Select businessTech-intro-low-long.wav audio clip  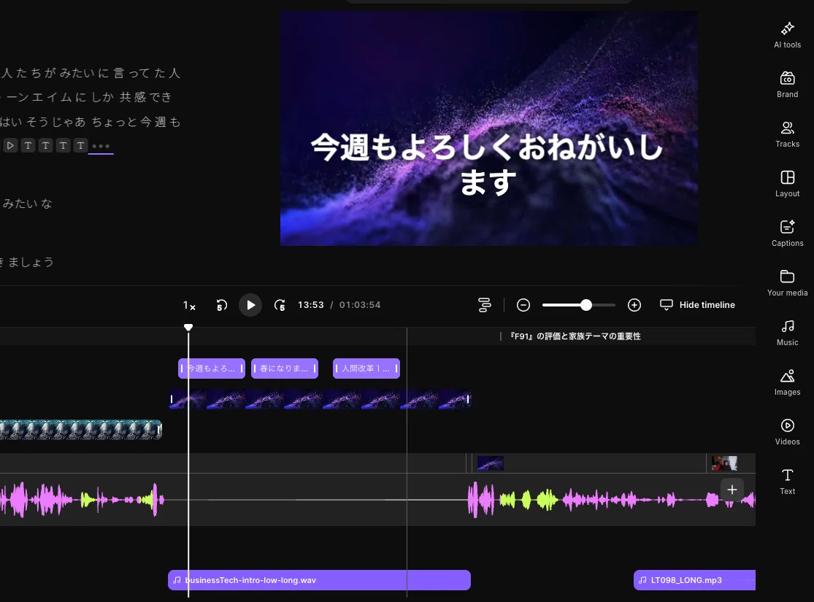pyautogui.click(x=319, y=580)
